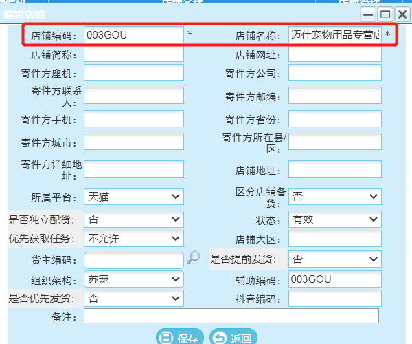Maximize the 编辑店铺 dialog
This screenshot has height=344, width=412.
[385, 14]
